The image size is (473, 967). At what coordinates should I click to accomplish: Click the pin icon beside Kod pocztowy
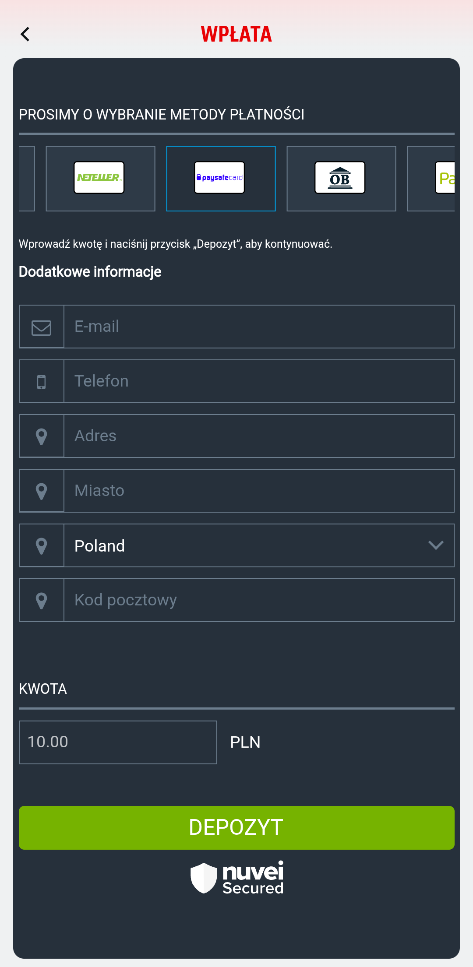pyautogui.click(x=42, y=601)
